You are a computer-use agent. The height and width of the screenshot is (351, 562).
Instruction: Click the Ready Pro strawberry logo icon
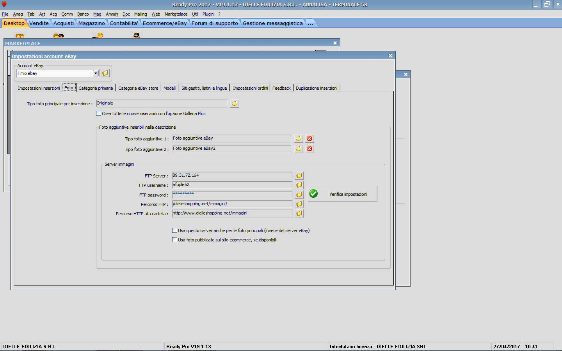click(x=4, y=4)
